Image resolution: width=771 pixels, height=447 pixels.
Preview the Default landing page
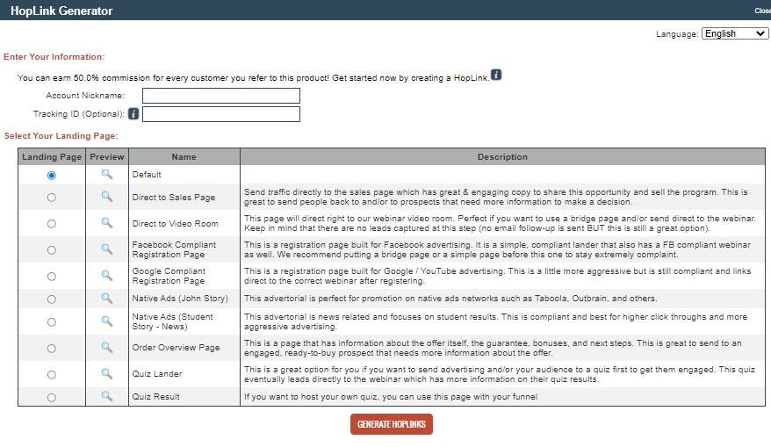point(107,174)
